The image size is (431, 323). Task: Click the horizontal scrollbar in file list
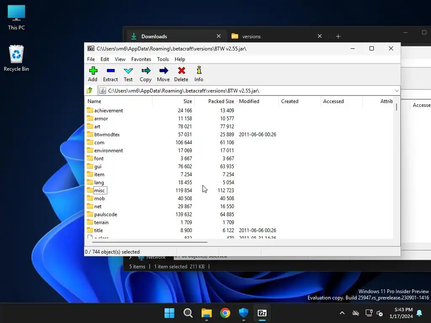click(149, 242)
